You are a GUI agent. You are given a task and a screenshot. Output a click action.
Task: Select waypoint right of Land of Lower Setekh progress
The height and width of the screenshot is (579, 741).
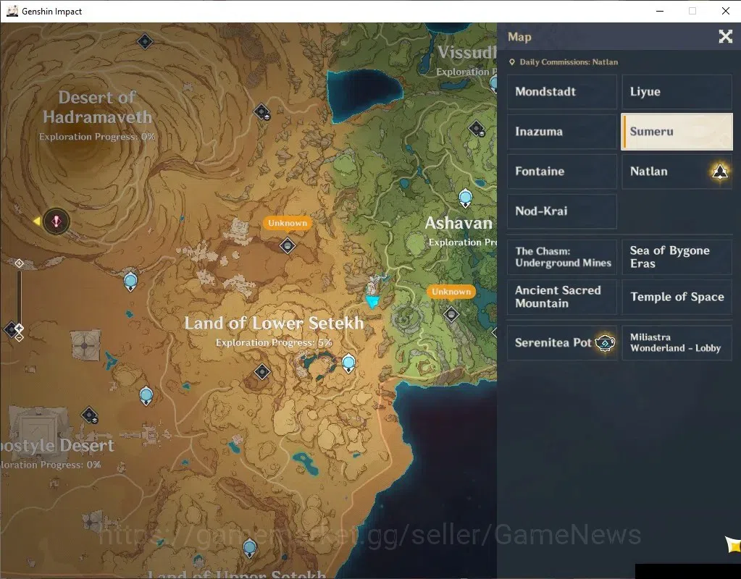tap(348, 363)
